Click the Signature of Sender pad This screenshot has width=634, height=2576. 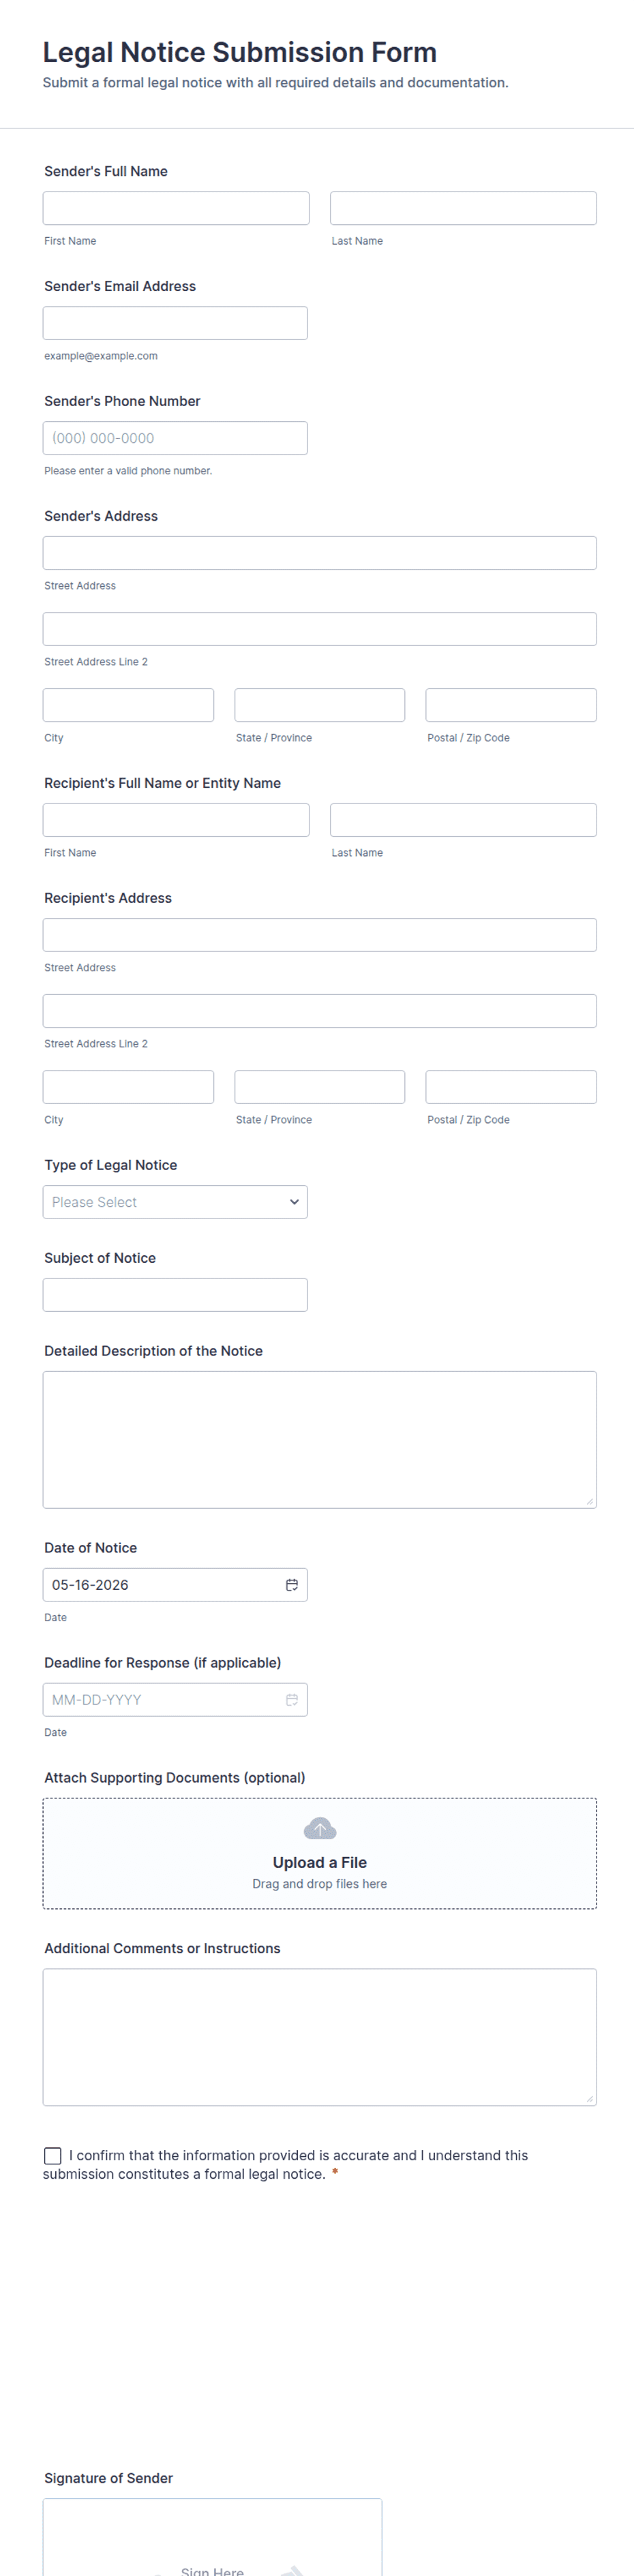(x=212, y=2538)
